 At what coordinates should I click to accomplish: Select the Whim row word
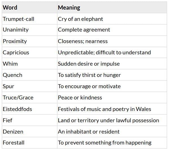tap(10, 64)
